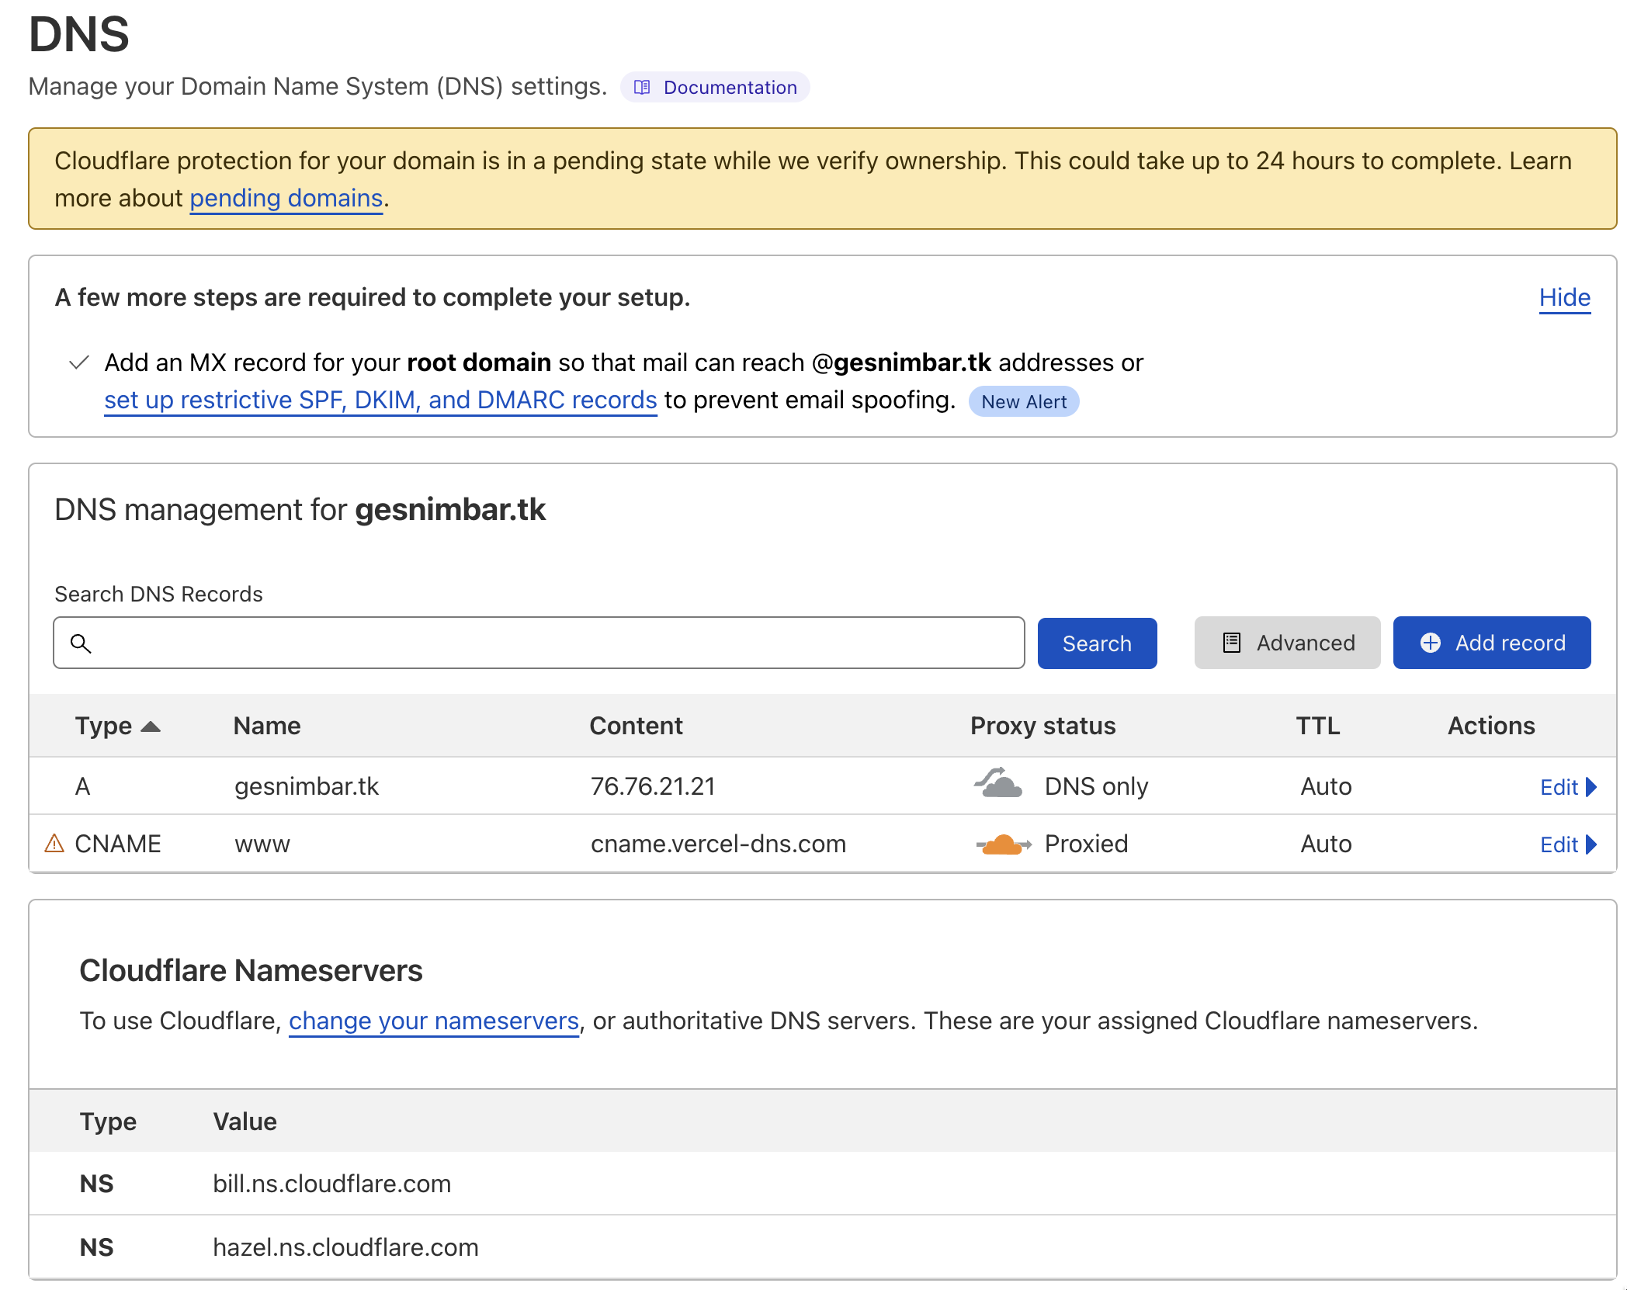Sort records using the Type column arrow

149,726
